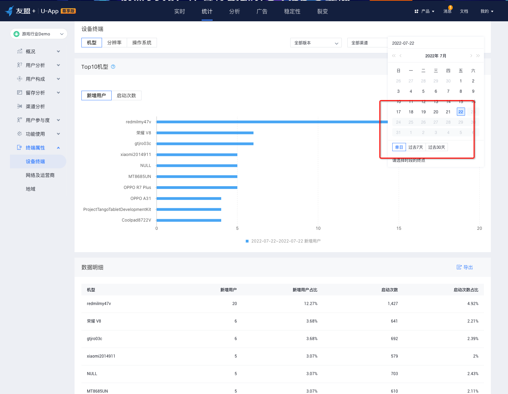This screenshot has height=394, width=508.
Task: Open the 文档 link
Action: click(464, 11)
